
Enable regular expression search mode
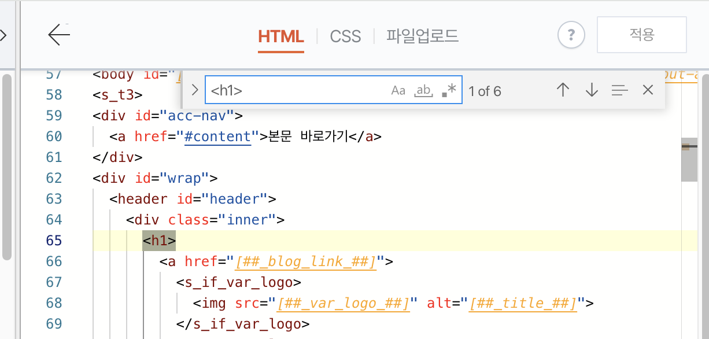click(x=449, y=90)
